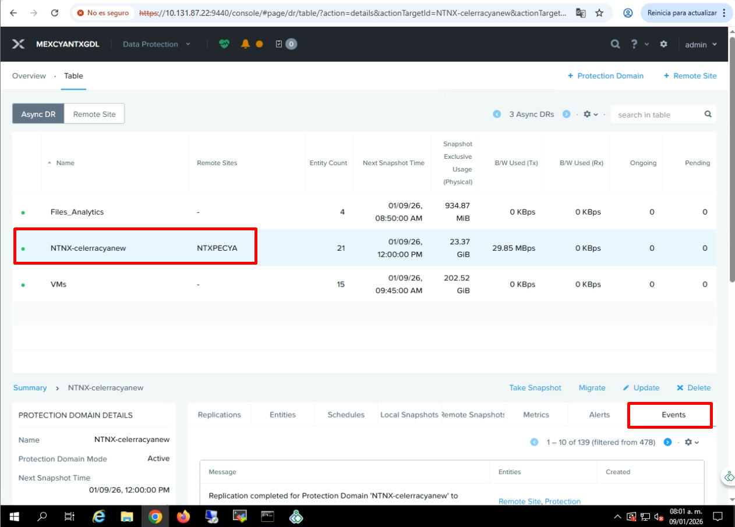Click the search in table field
The width and height of the screenshot is (735, 527).
[x=658, y=115]
